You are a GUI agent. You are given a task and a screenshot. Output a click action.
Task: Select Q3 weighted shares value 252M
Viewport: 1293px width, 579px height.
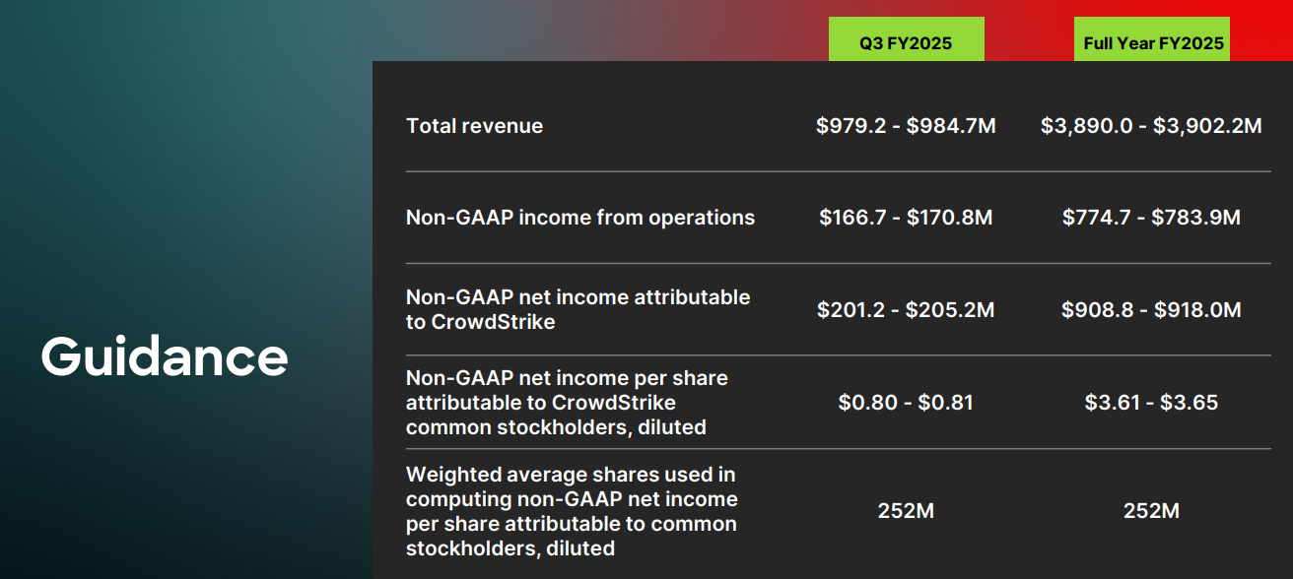click(906, 511)
